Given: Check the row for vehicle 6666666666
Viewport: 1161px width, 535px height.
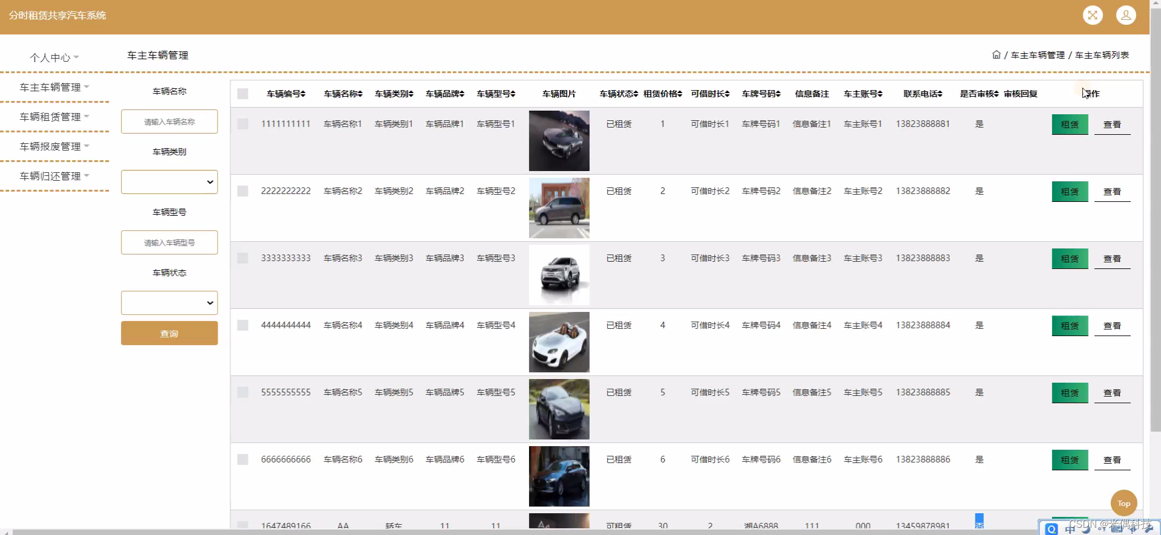Looking at the screenshot, I should 242,459.
